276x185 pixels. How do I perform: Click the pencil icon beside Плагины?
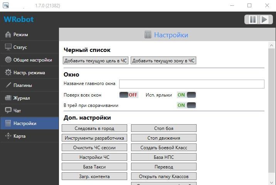pyautogui.click(x=8, y=85)
